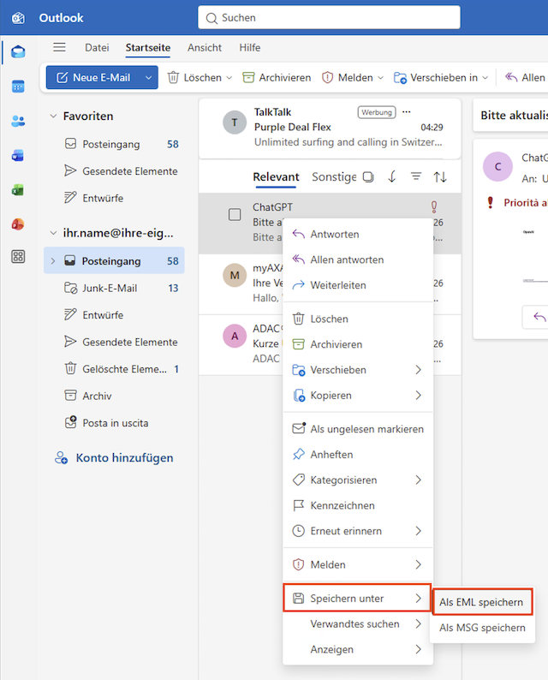Expand the Kopieren submenu arrow
Viewport: 548px width, 680px height.
pyautogui.click(x=419, y=396)
